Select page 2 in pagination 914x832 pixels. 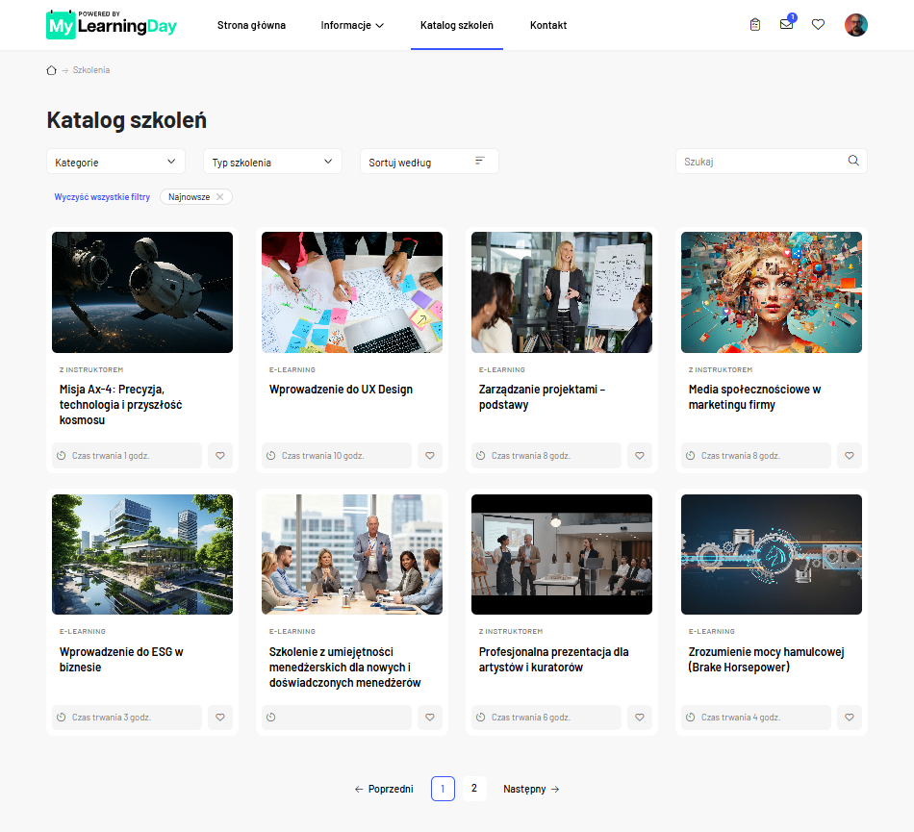point(474,789)
